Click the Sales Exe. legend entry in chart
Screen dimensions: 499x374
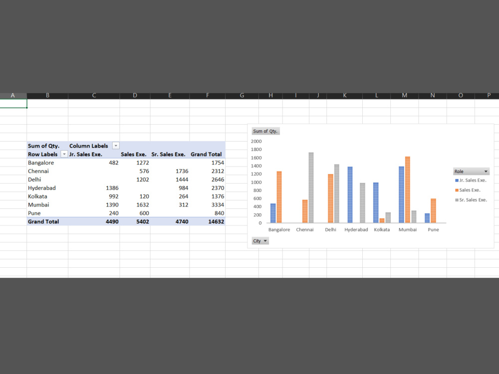click(468, 190)
